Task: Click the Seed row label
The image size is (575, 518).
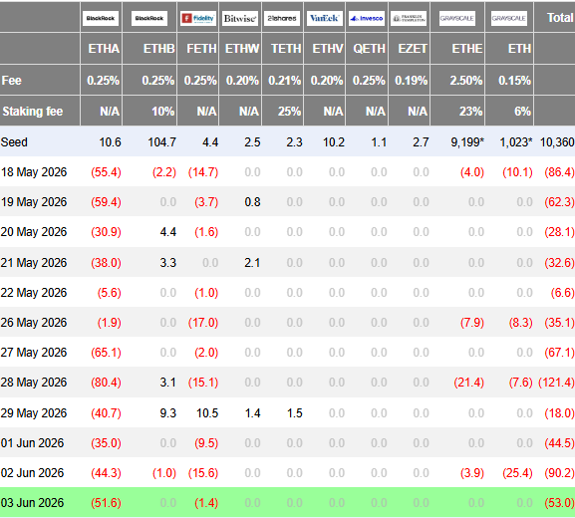Action: pos(14,141)
